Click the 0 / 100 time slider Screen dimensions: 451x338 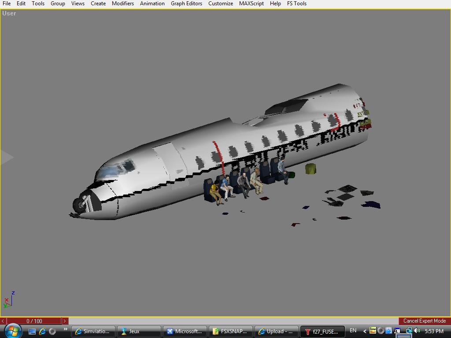click(x=34, y=321)
